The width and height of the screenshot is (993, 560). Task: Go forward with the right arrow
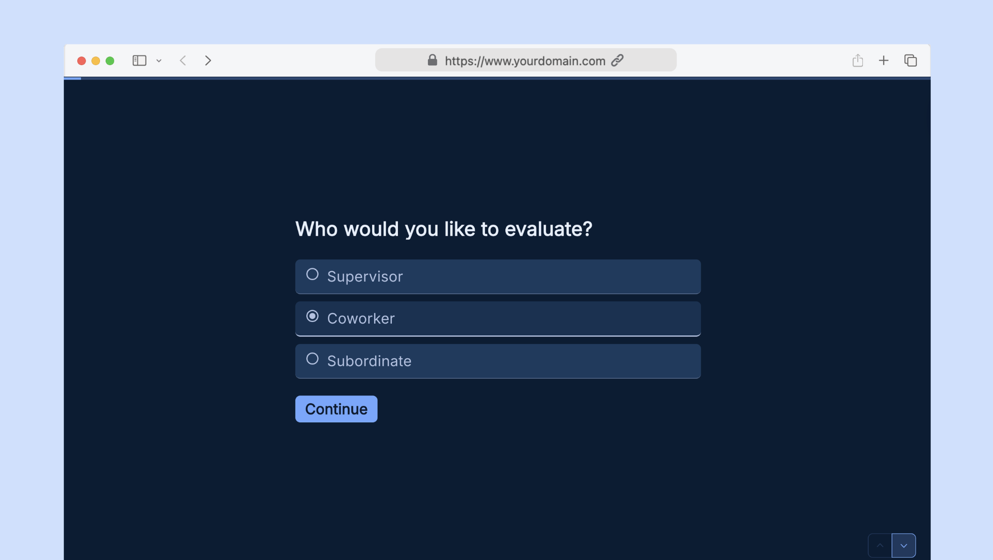[208, 61]
